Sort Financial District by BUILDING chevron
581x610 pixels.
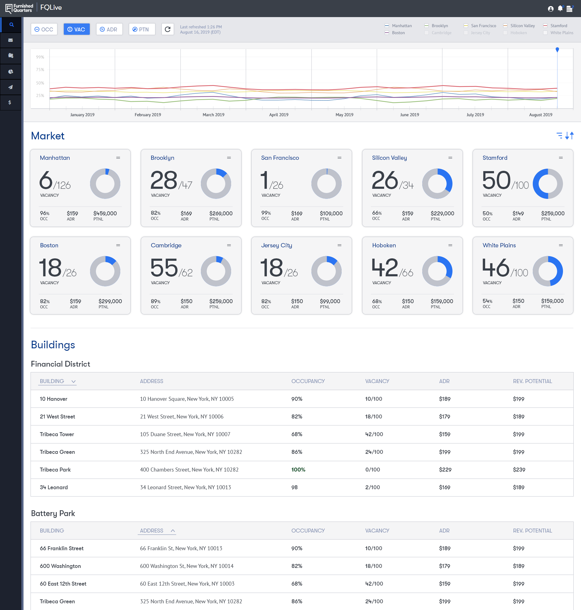pos(73,382)
